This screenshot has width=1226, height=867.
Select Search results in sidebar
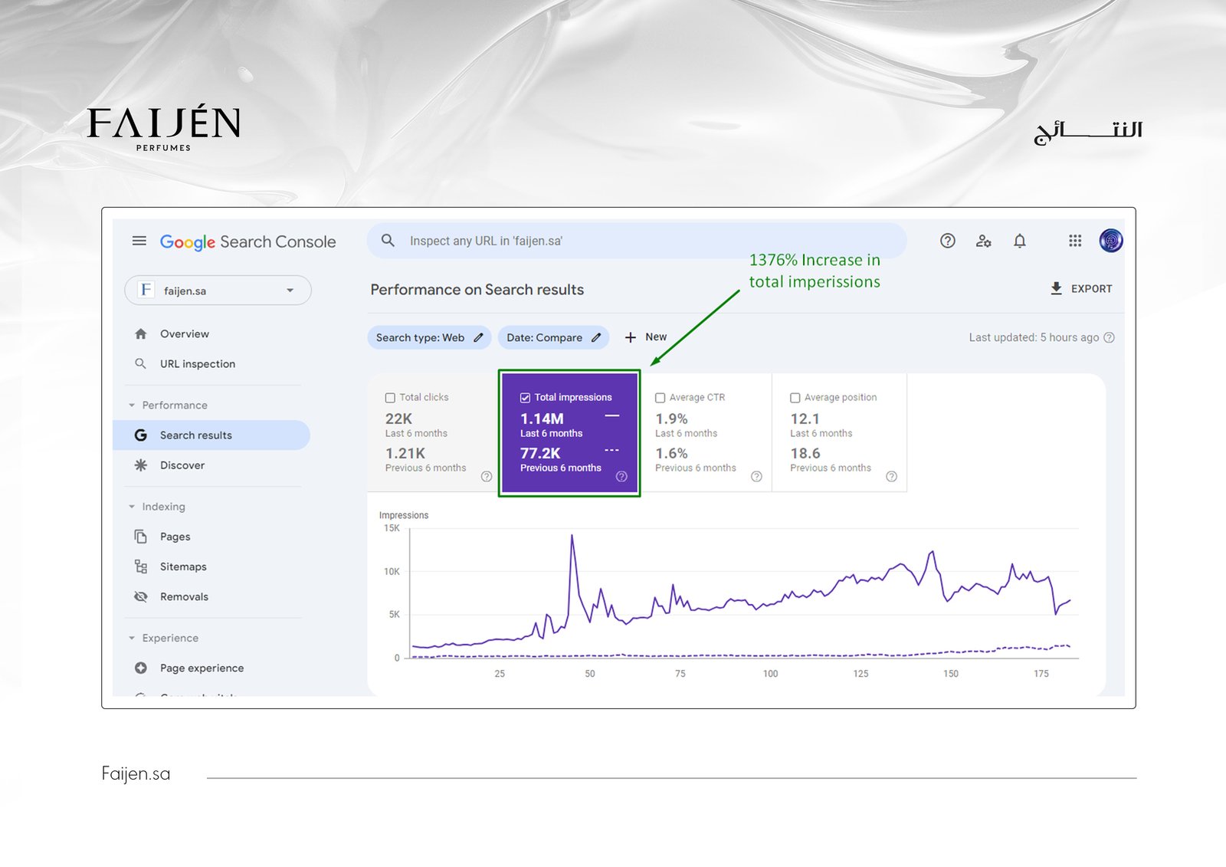click(211, 435)
